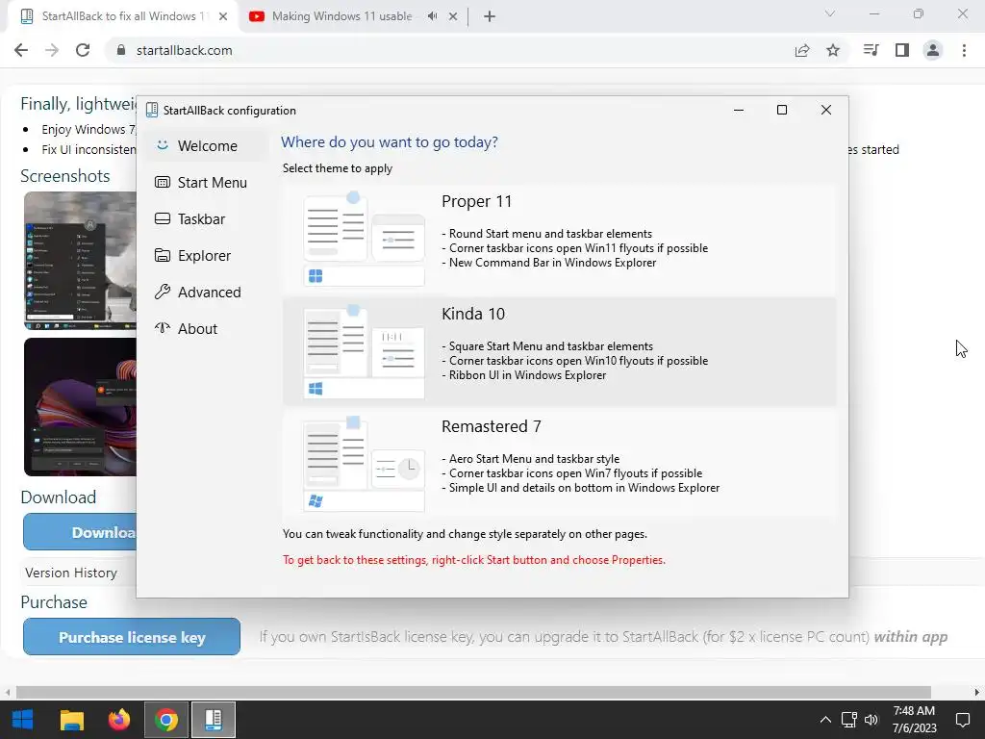
Task: Open volume control tray icon
Action: [871, 720]
